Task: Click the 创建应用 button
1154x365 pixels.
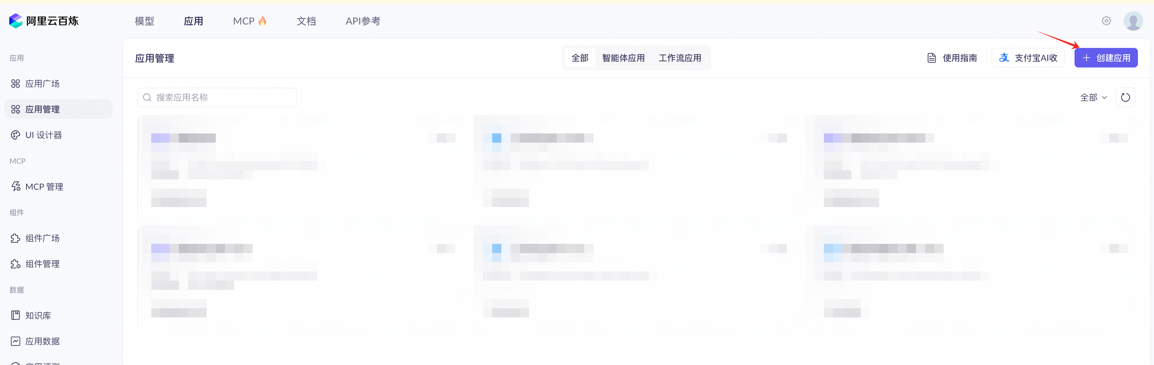Action: coord(1106,58)
